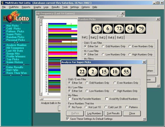The width and height of the screenshot is (165, 127).
Task: Click Close button in Super Picks dialog
Action: click(132, 113)
